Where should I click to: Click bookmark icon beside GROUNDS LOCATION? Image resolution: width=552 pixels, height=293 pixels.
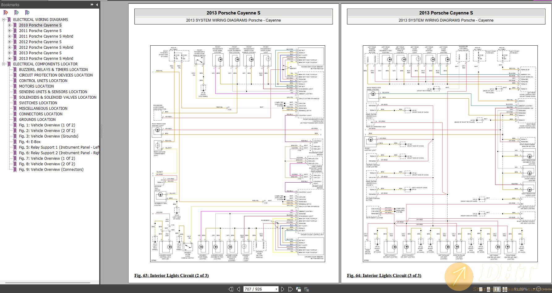click(x=15, y=120)
